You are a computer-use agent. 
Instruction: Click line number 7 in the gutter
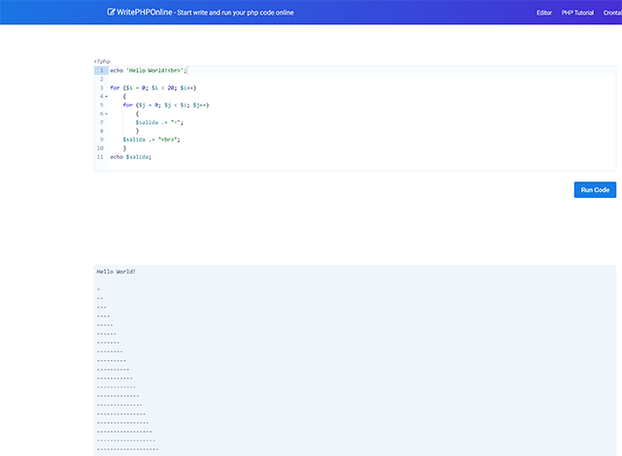101,122
